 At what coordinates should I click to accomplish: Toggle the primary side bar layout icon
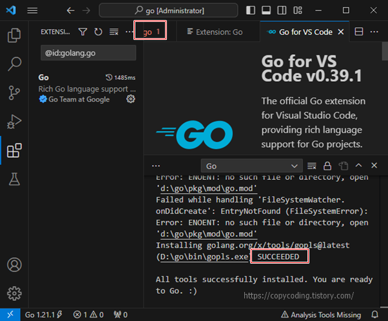[251, 10]
